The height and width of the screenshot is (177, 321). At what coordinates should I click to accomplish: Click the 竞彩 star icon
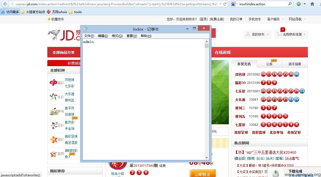pos(53,140)
